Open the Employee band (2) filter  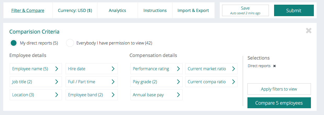point(91,95)
